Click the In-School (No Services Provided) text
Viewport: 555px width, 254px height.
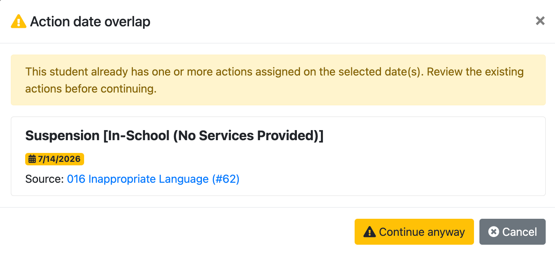pyautogui.click(x=213, y=136)
